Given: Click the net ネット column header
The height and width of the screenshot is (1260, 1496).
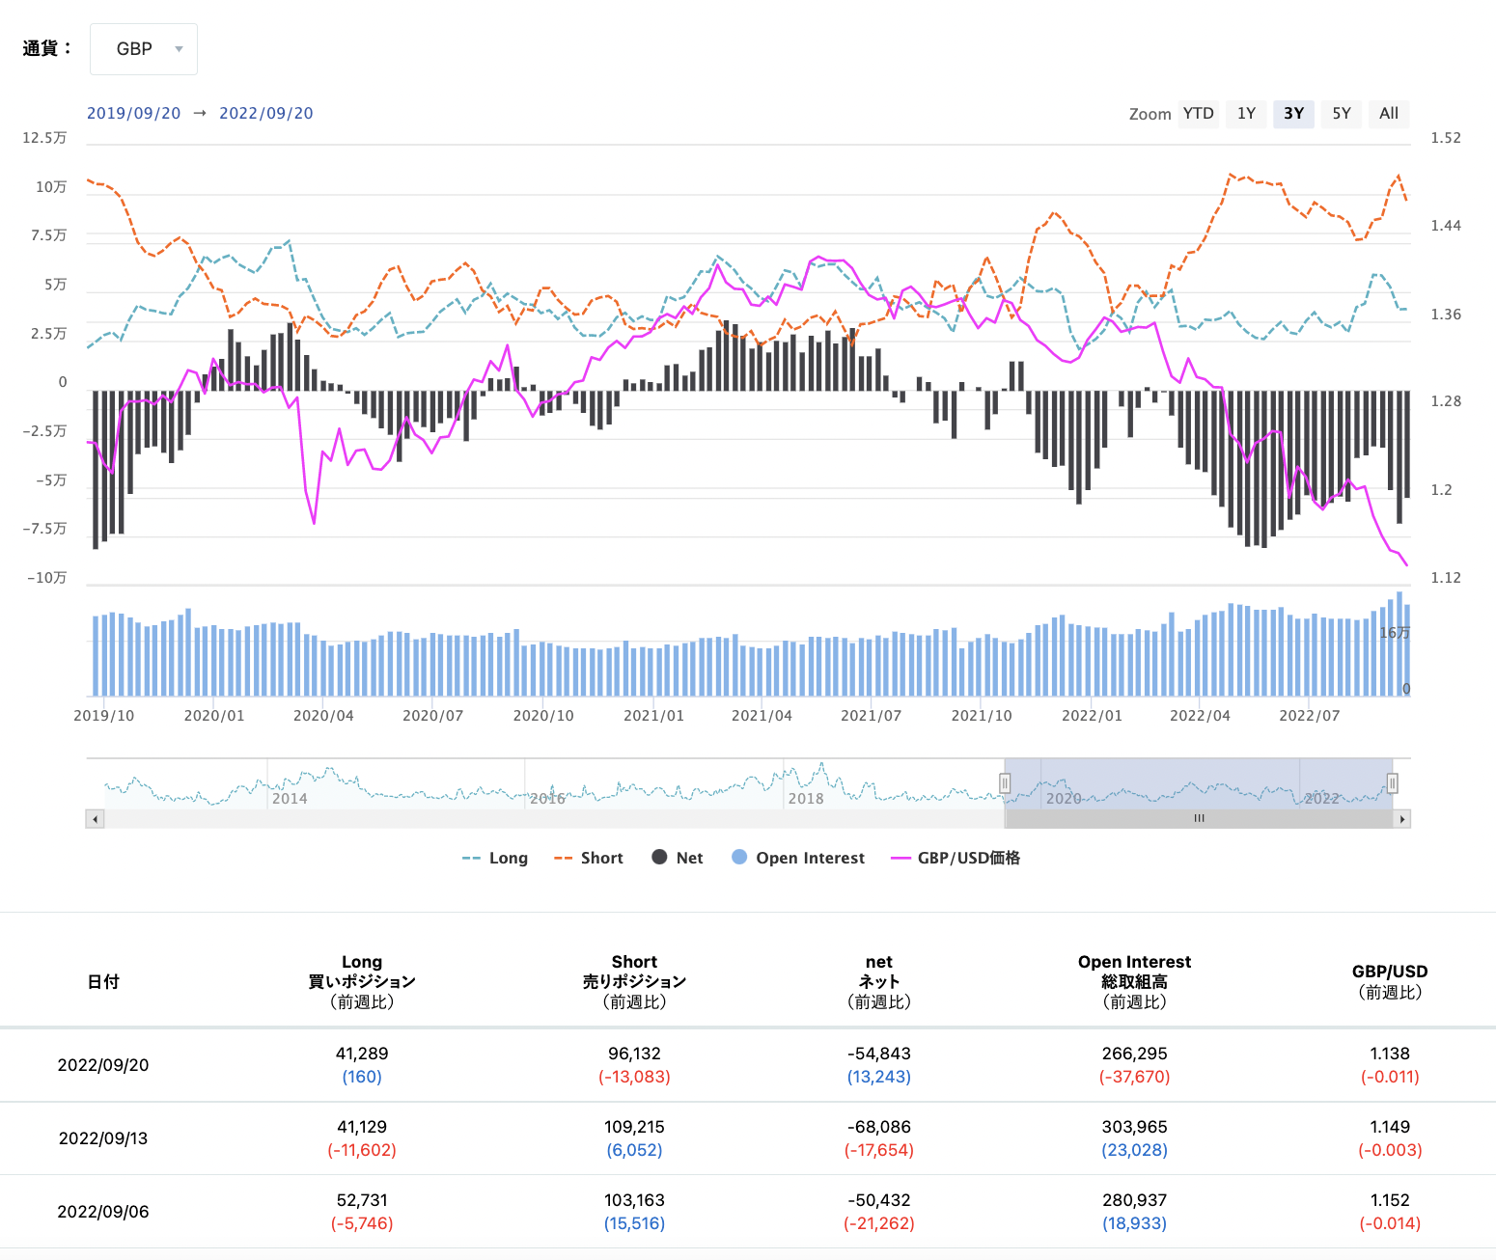Looking at the screenshot, I should pyautogui.click(x=879, y=982).
